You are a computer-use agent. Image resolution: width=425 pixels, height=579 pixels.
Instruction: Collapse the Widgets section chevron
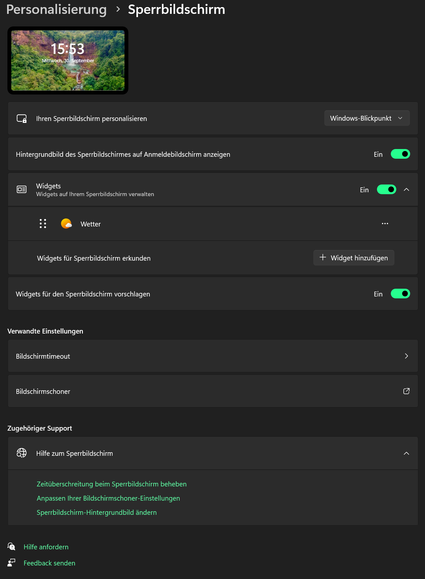pyautogui.click(x=406, y=189)
